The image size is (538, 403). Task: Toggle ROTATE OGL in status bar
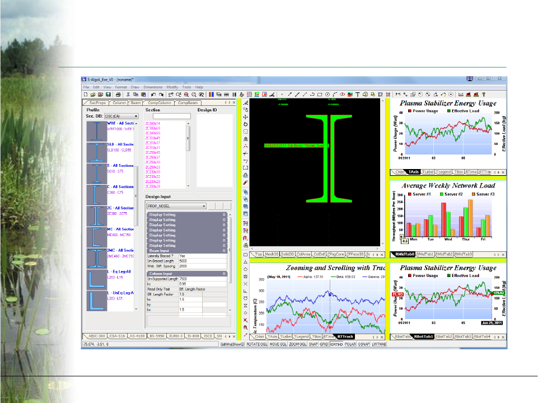pos(256,344)
